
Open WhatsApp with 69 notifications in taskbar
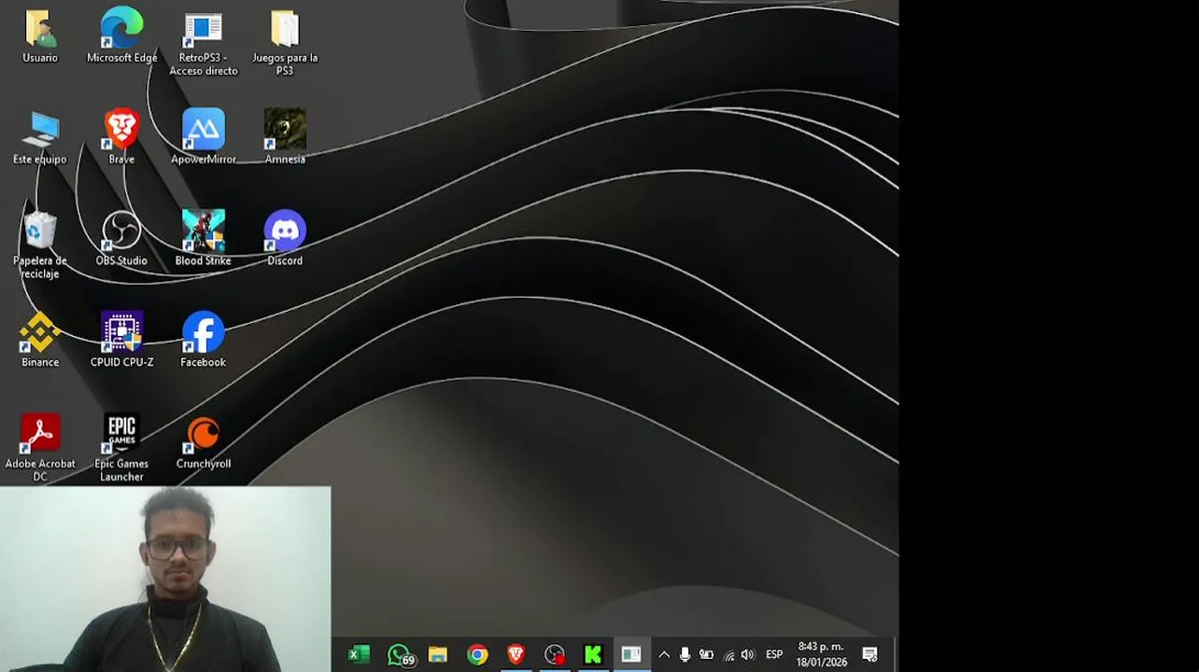400,655
